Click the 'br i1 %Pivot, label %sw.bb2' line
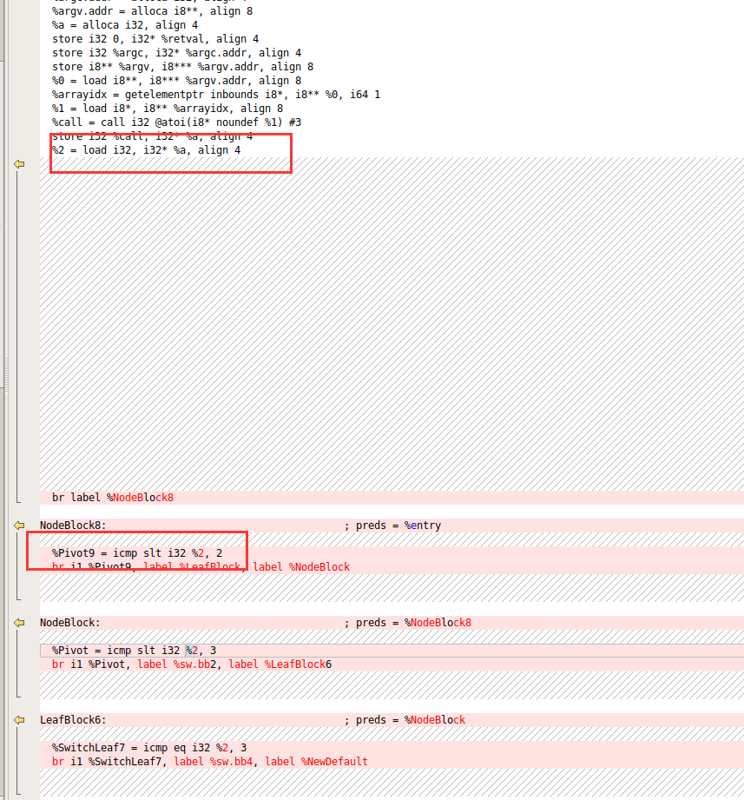 coord(192,664)
